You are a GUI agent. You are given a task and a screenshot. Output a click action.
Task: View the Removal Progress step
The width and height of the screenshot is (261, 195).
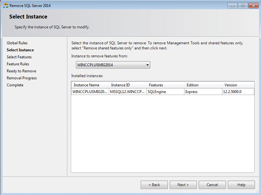pyautogui.click(x=22, y=78)
